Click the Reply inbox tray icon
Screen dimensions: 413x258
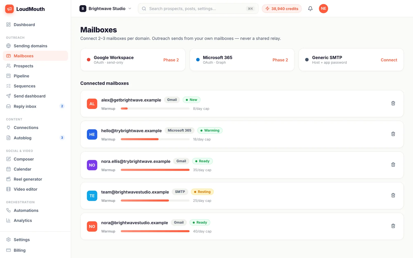(9, 106)
